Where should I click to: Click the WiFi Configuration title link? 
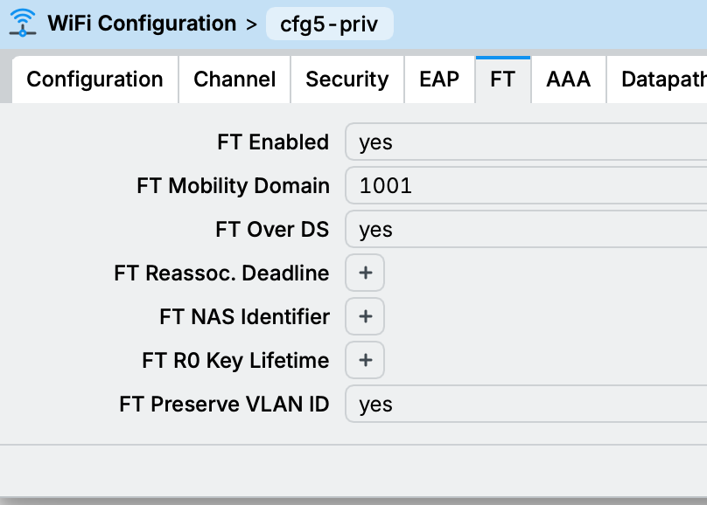[142, 24]
